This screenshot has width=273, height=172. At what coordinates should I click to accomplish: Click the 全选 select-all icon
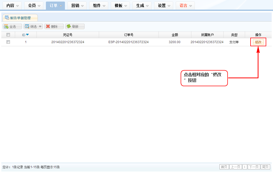pyautogui.click(x=6, y=27)
